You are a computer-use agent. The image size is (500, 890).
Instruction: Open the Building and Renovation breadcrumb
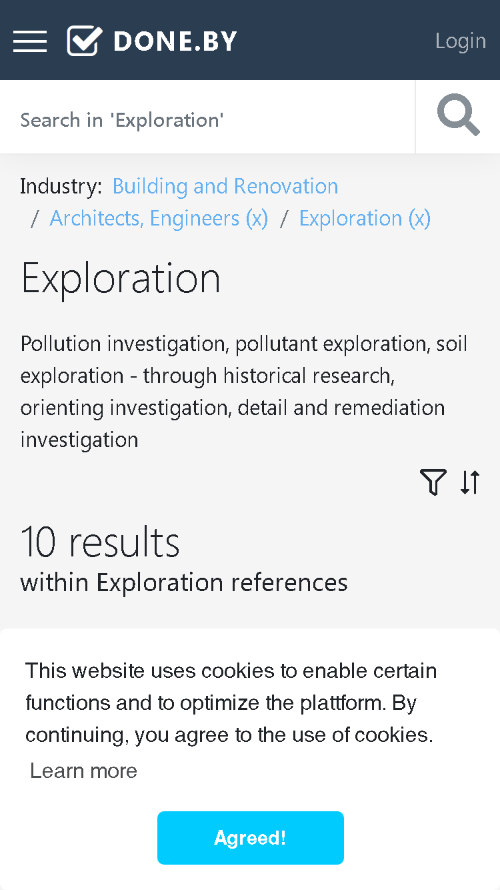click(x=225, y=186)
